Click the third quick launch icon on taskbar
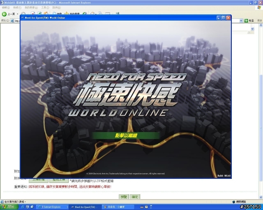 pos(32,207)
